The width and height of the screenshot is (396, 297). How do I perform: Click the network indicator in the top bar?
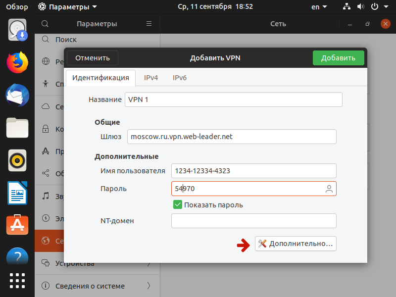pos(346,7)
